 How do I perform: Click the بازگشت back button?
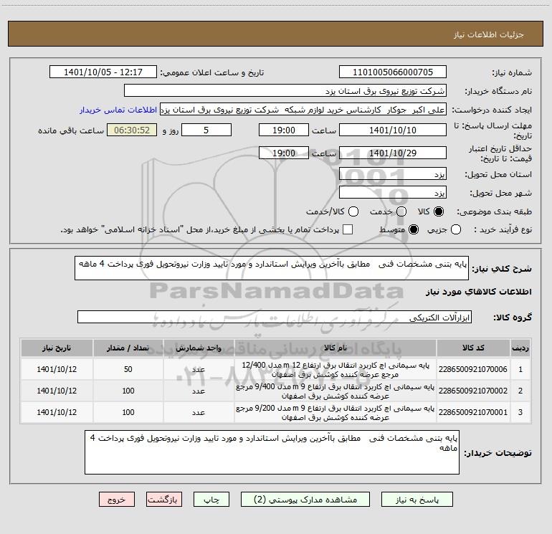(164, 500)
